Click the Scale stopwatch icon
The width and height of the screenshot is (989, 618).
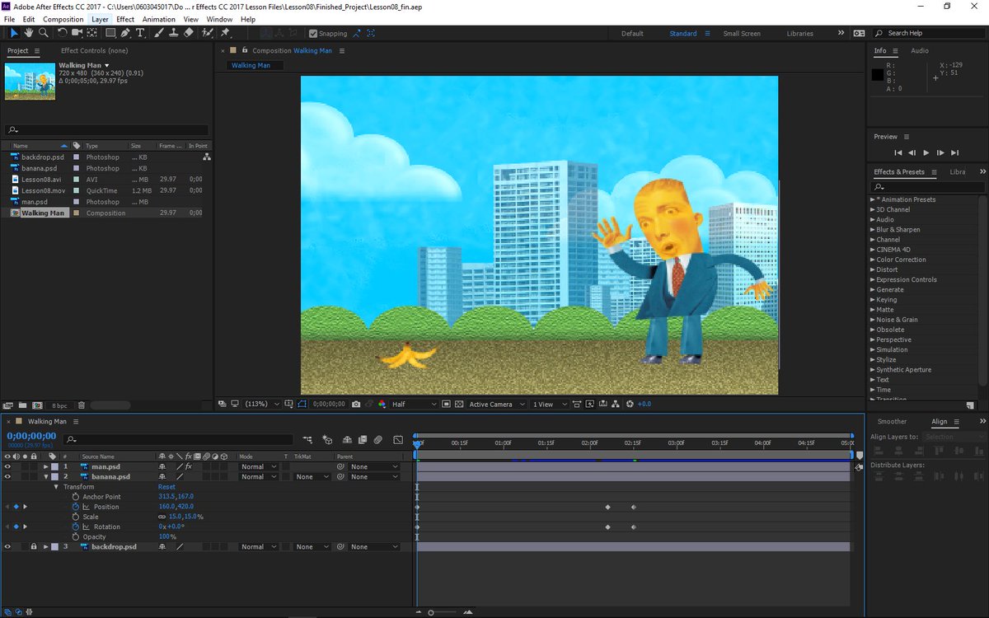[x=75, y=517]
